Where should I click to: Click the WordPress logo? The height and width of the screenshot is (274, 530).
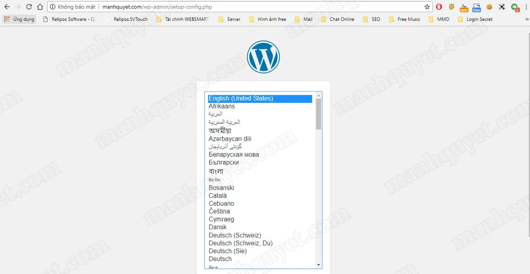[263, 57]
